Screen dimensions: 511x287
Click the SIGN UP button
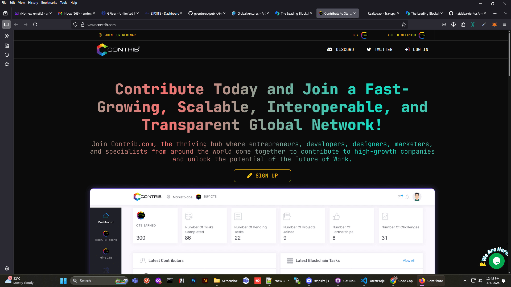[262, 176]
